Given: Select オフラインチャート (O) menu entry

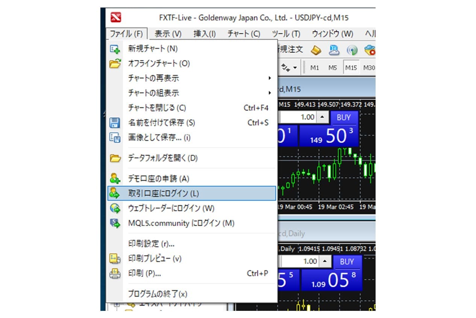Looking at the screenshot, I should coord(192,64).
